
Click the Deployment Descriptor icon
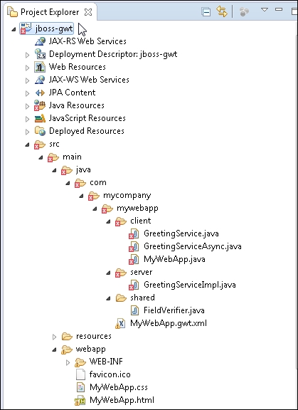pos(40,54)
